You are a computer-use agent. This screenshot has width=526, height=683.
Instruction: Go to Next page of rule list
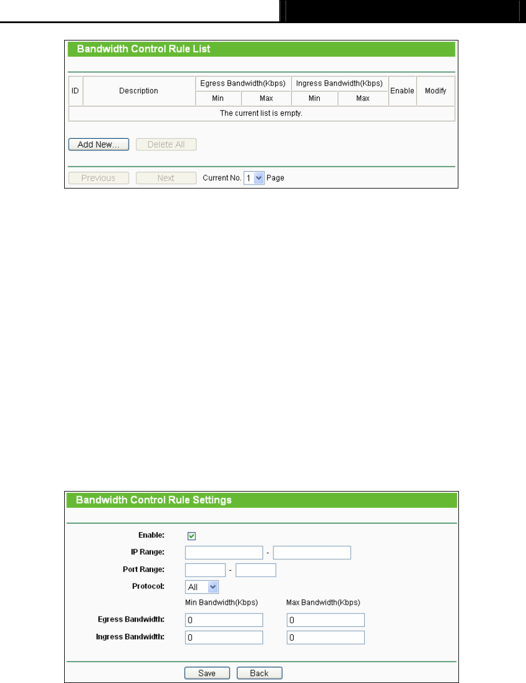click(166, 178)
